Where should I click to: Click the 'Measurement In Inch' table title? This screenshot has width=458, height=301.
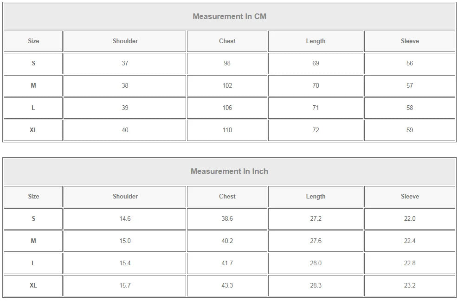point(229,172)
